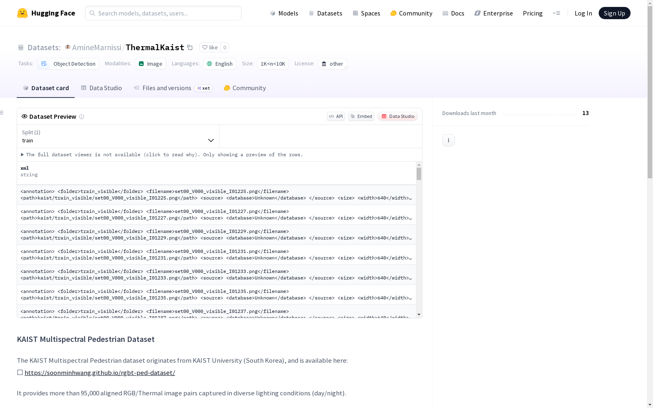Open the Models menu
The height and width of the screenshot is (408, 653).
pos(284,13)
